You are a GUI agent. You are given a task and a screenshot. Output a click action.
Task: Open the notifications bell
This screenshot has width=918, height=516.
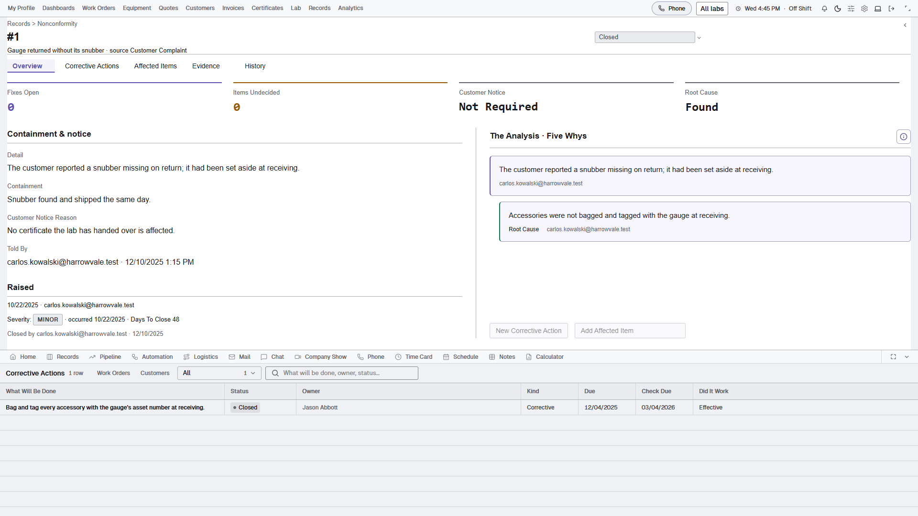[x=824, y=9]
